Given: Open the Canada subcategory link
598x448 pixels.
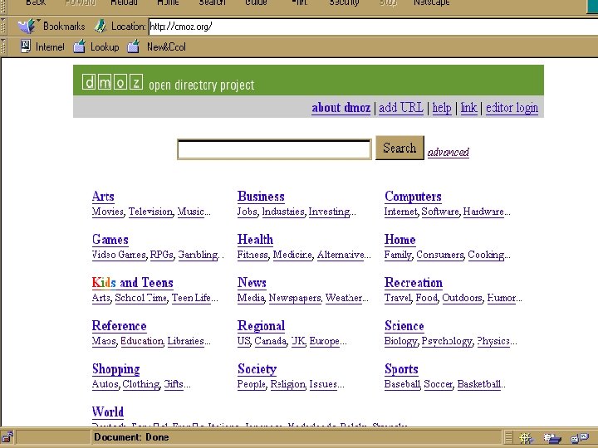Looking at the screenshot, I should click(x=271, y=341).
